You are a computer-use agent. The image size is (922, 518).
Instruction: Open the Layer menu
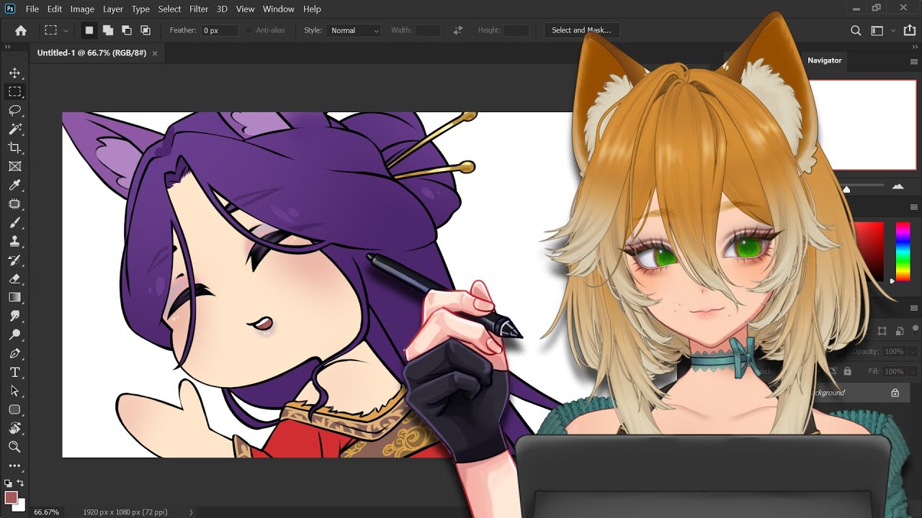click(x=113, y=9)
